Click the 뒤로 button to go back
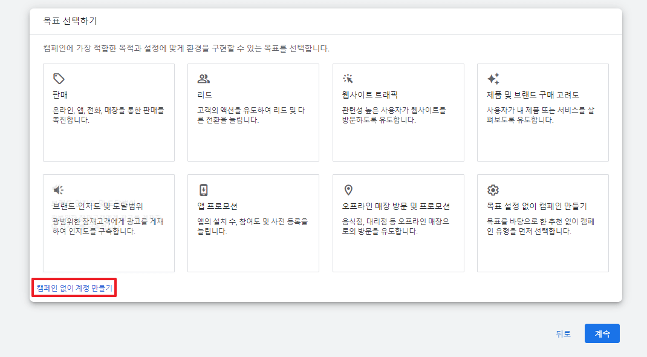 tap(562, 333)
